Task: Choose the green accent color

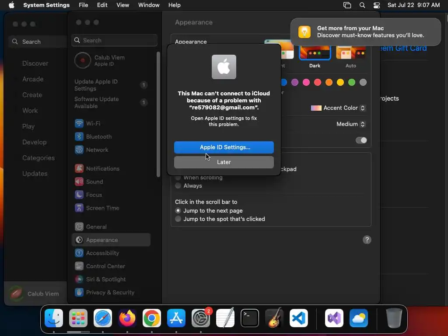Action: point(352,83)
